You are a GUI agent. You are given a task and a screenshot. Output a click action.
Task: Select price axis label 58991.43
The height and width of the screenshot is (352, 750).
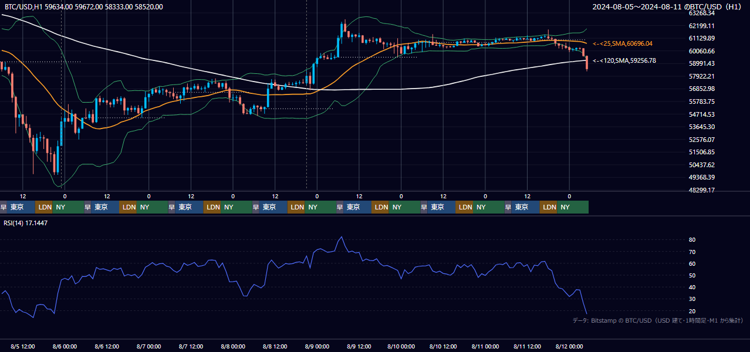(x=701, y=63)
